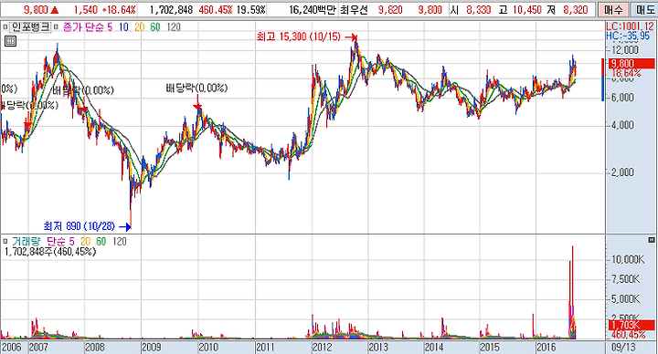658x354 pixels.
Task: Click year 2007 on the time axis
Action: [x=38, y=348]
